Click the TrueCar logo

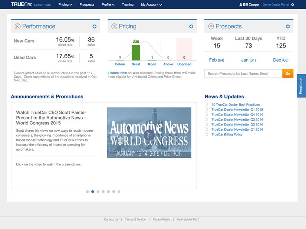[22, 4]
